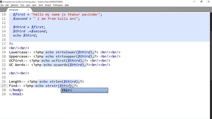Open the Project menu
Screen dimensions: 212x119
(48, 5)
